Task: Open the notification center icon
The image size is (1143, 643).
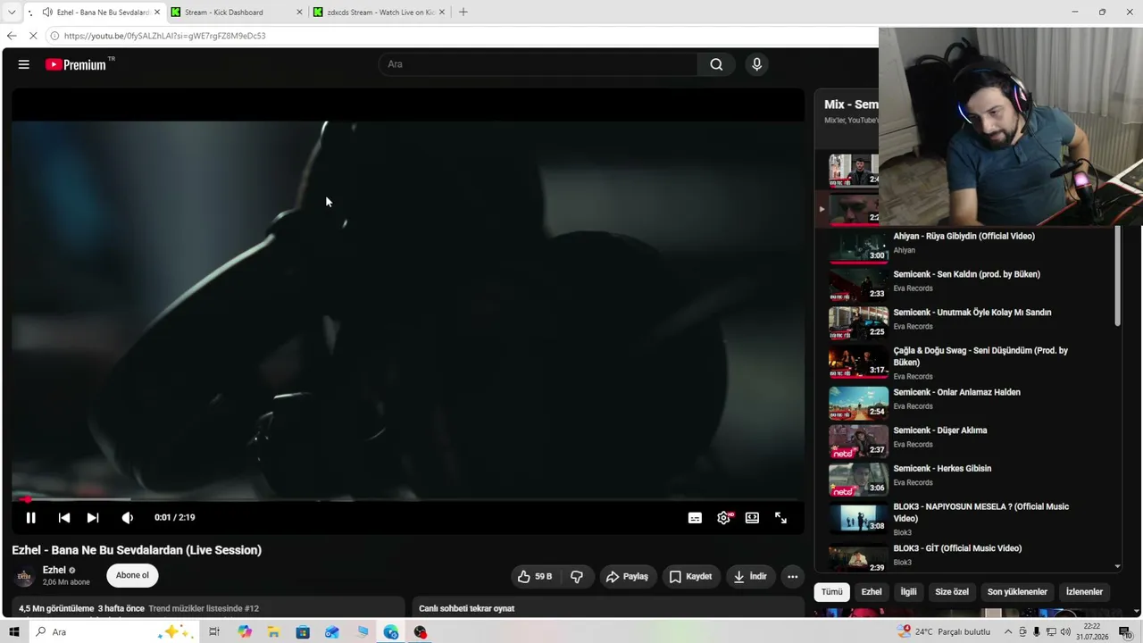Action: [1125, 632]
